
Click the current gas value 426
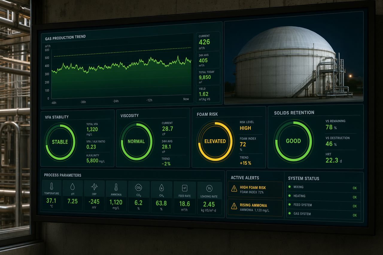pyautogui.click(x=204, y=42)
